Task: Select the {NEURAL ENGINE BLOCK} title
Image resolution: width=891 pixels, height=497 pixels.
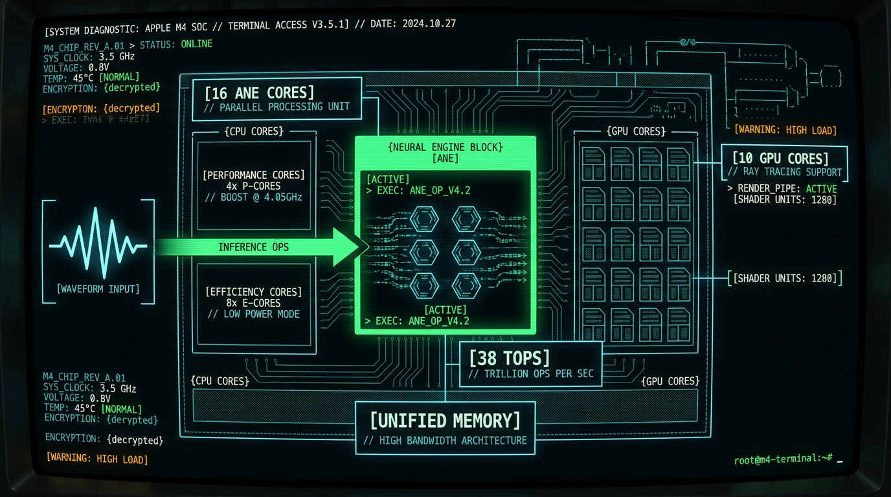Action: pos(445,148)
